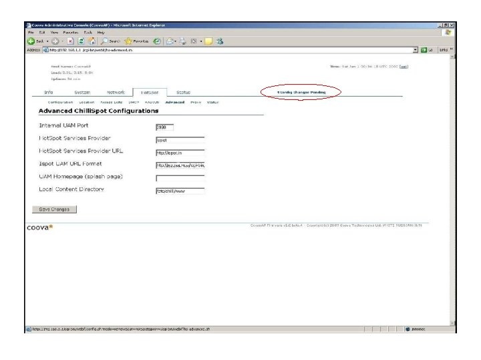Expand the Edit icon dropdown arrow
Screen dimensions: 481x360
[x=201, y=41]
